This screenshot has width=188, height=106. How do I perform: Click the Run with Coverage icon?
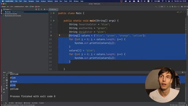click(172, 6)
